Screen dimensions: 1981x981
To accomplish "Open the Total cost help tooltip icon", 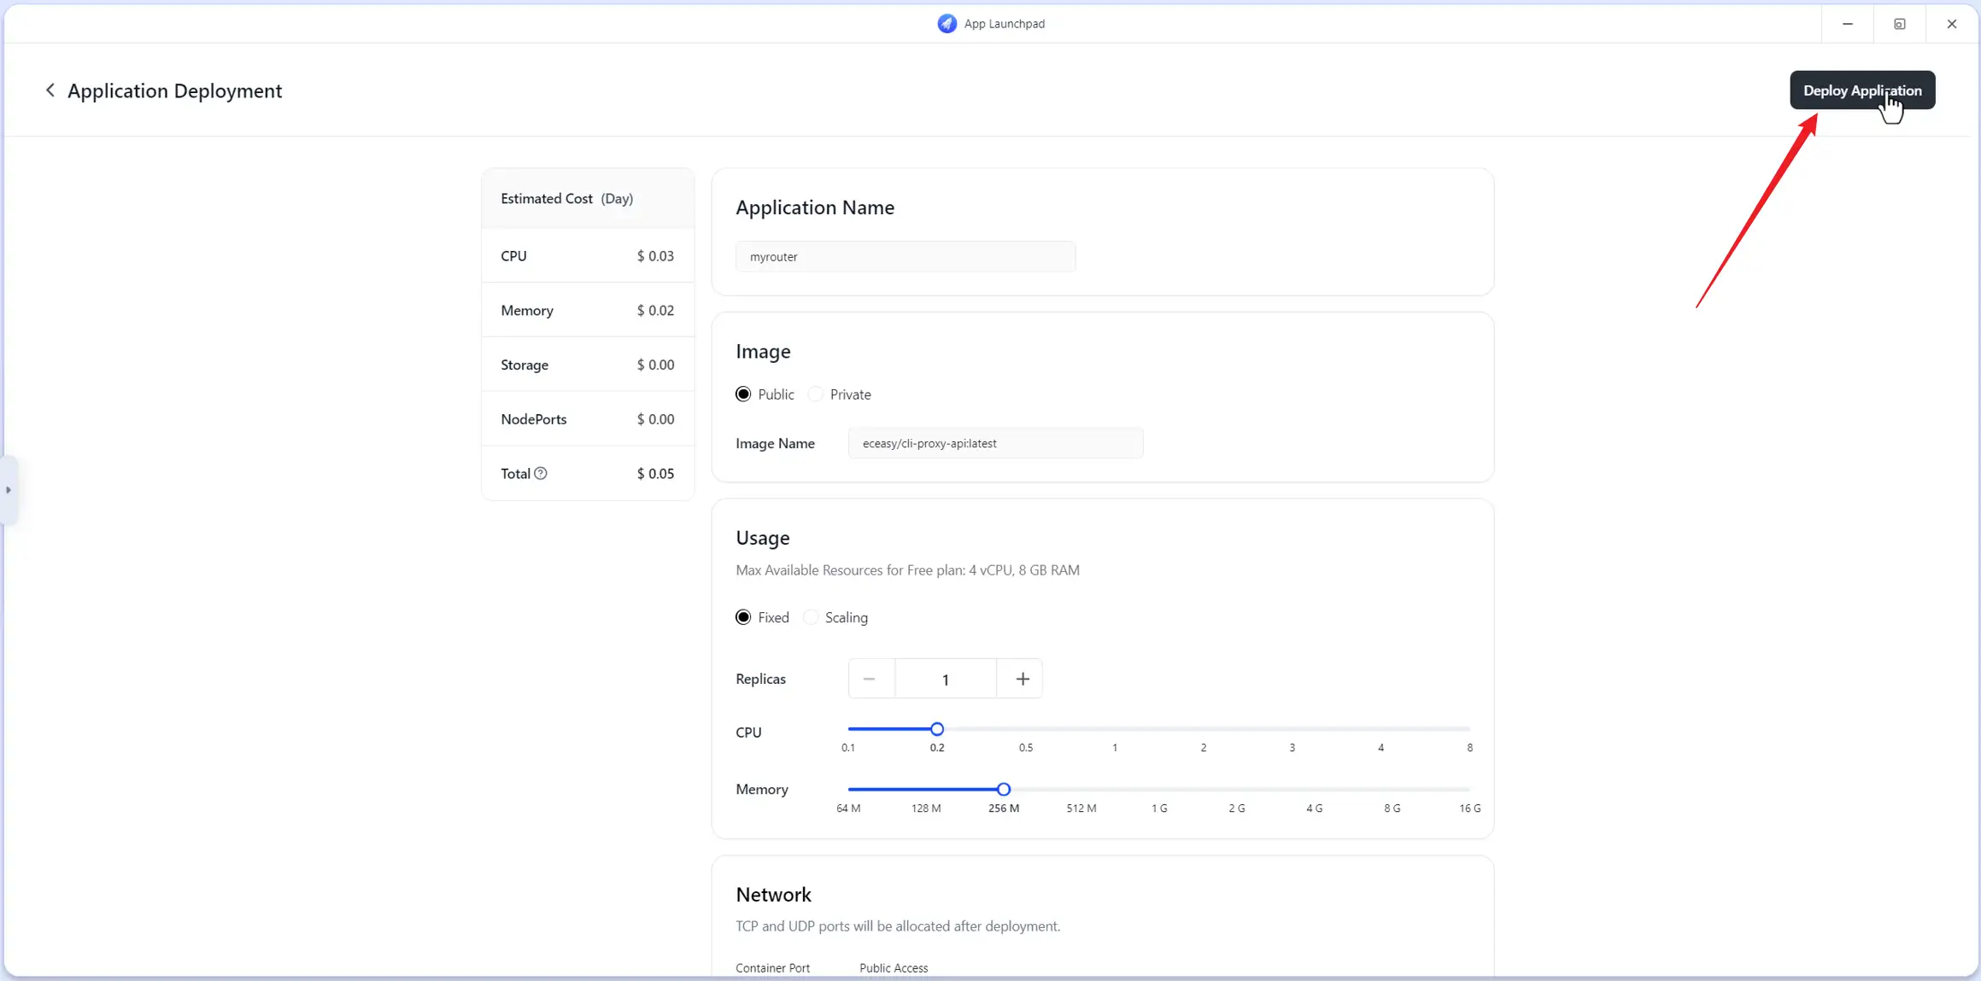I will [x=542, y=473].
